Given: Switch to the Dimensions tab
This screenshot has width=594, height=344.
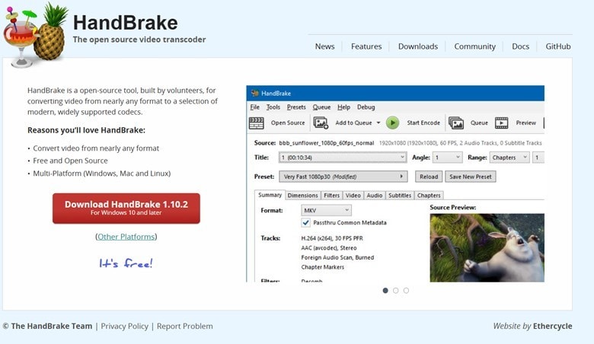Looking at the screenshot, I should (302, 196).
